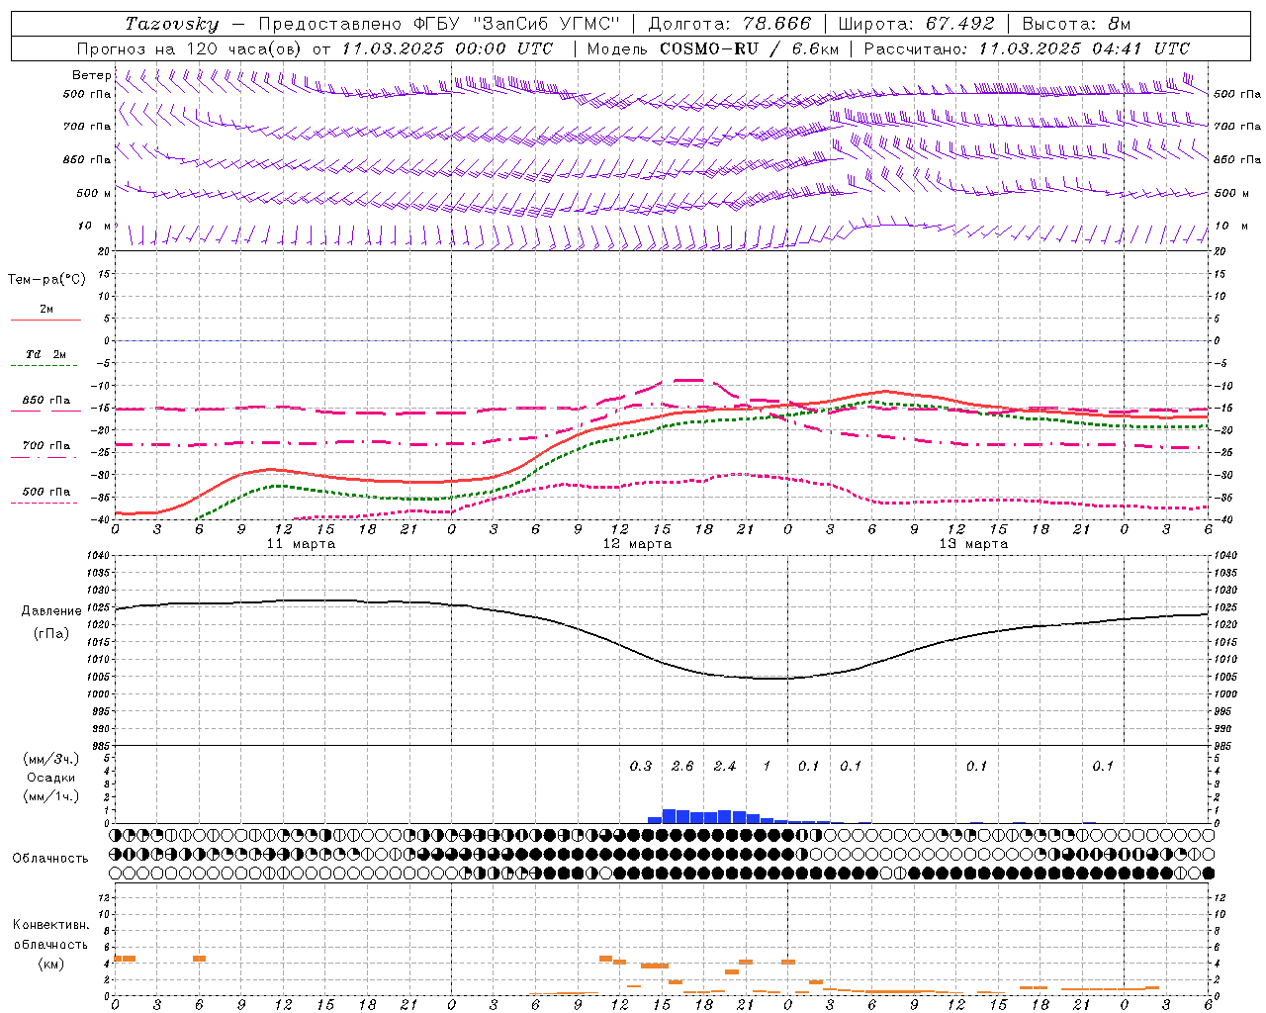Image resolution: width=1266 pixels, height=1013 pixels.
Task: Click 12 on left convective cloud axis
Action: click(x=105, y=898)
